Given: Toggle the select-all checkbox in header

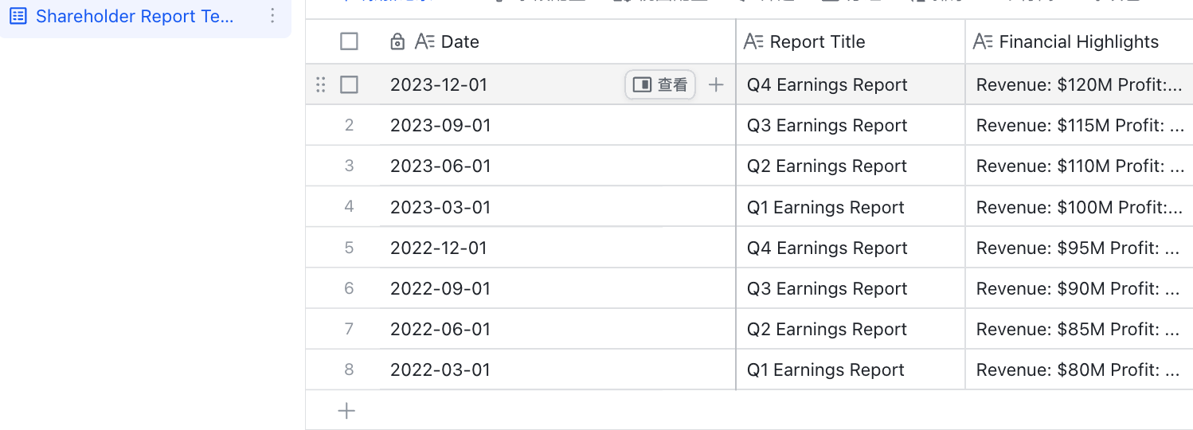Looking at the screenshot, I should tap(349, 41).
